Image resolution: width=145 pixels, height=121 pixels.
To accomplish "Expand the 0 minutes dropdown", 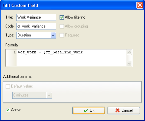I will point(49,95).
